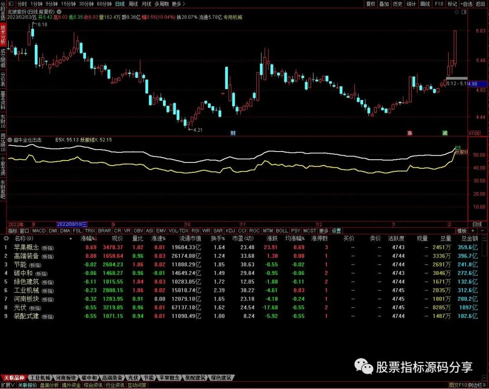Screen dimensions: 489x389
Task: Open the 成交明细 sidebar tab
Action: click(x=3, y=58)
